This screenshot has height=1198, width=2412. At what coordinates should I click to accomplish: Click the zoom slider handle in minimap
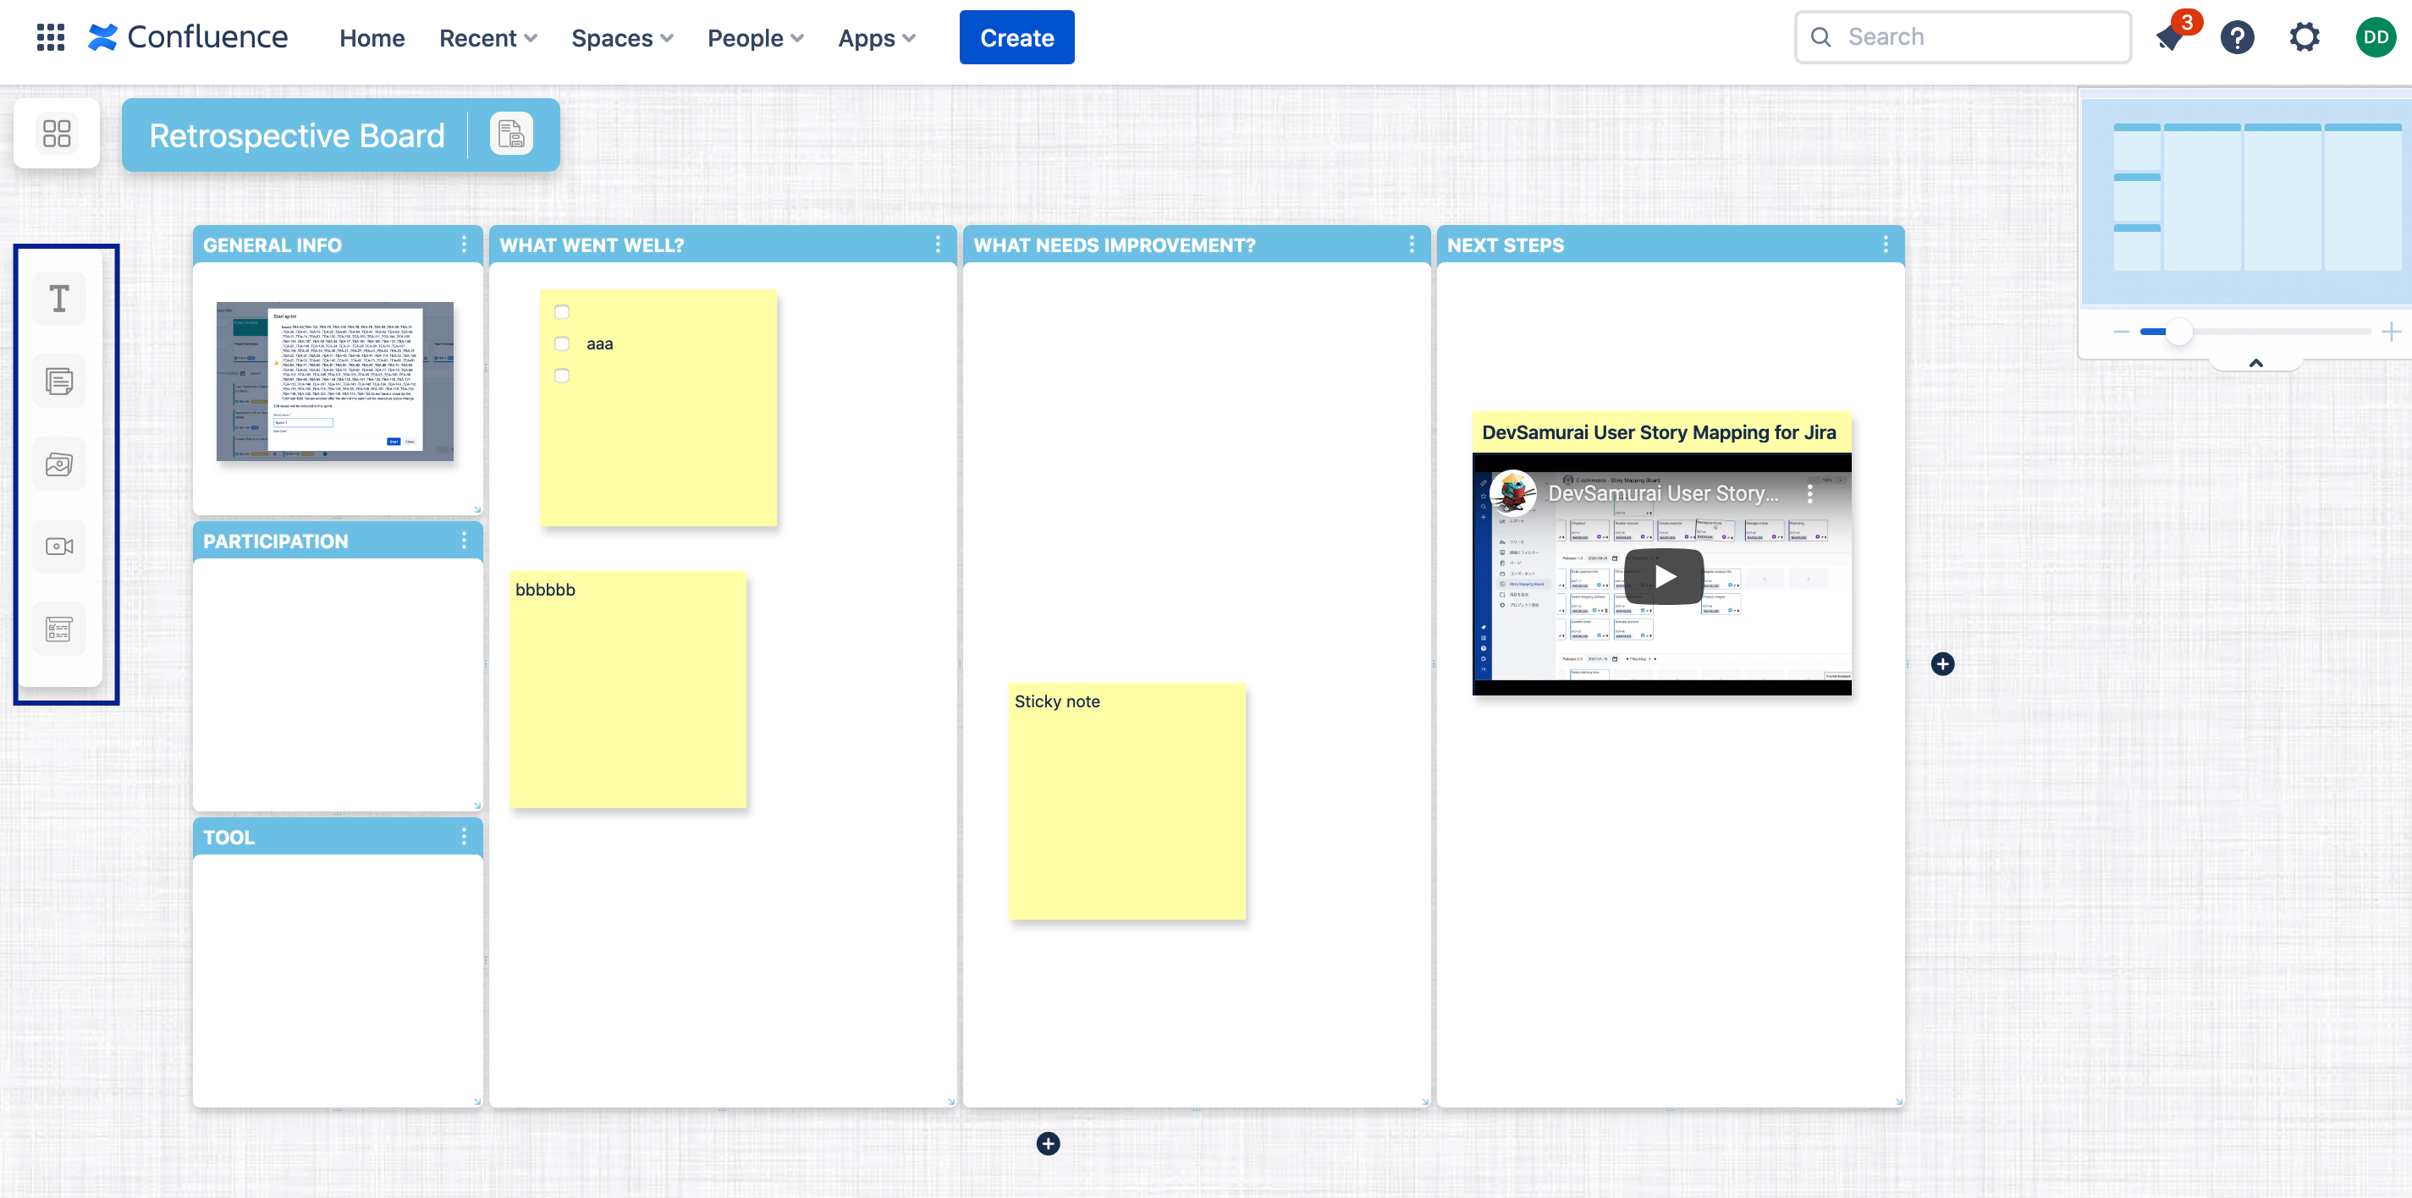coord(2179,332)
